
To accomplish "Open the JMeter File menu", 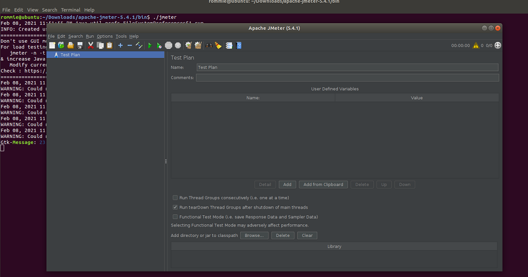I will coord(51,36).
